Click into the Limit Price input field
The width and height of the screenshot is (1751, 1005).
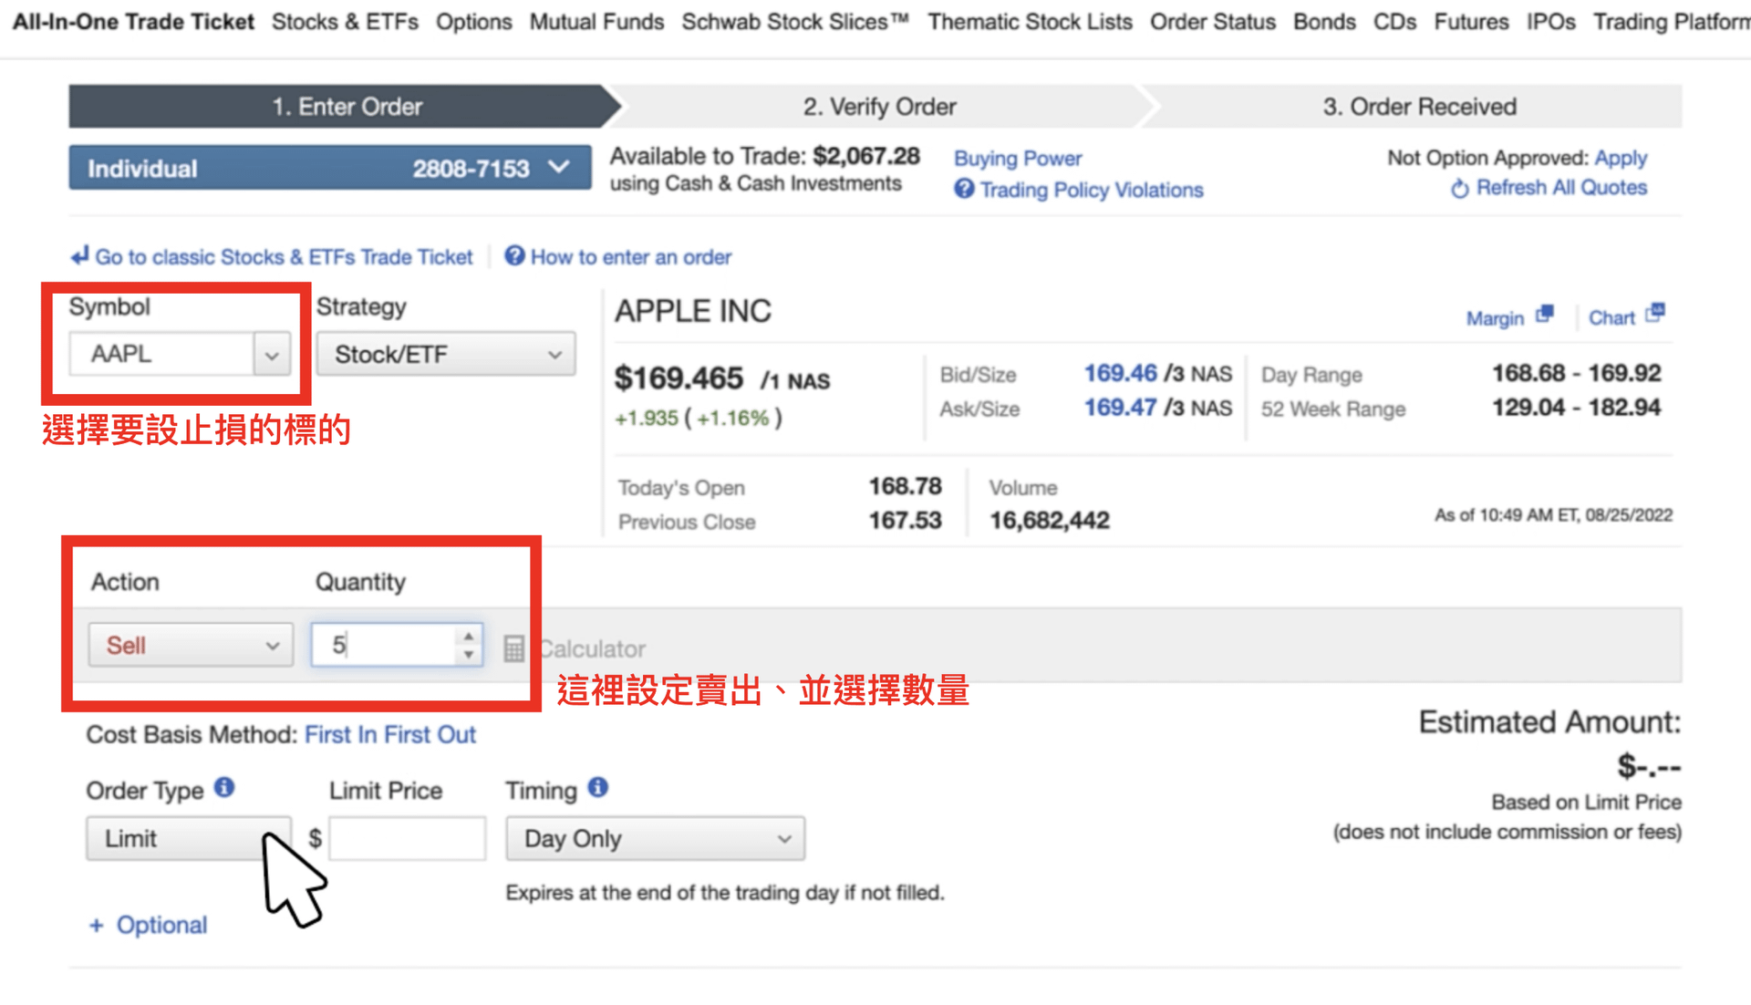pyautogui.click(x=407, y=838)
